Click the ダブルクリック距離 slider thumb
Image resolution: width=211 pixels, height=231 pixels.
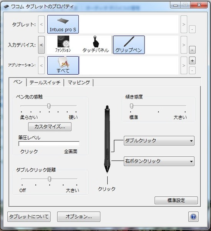point(50,179)
